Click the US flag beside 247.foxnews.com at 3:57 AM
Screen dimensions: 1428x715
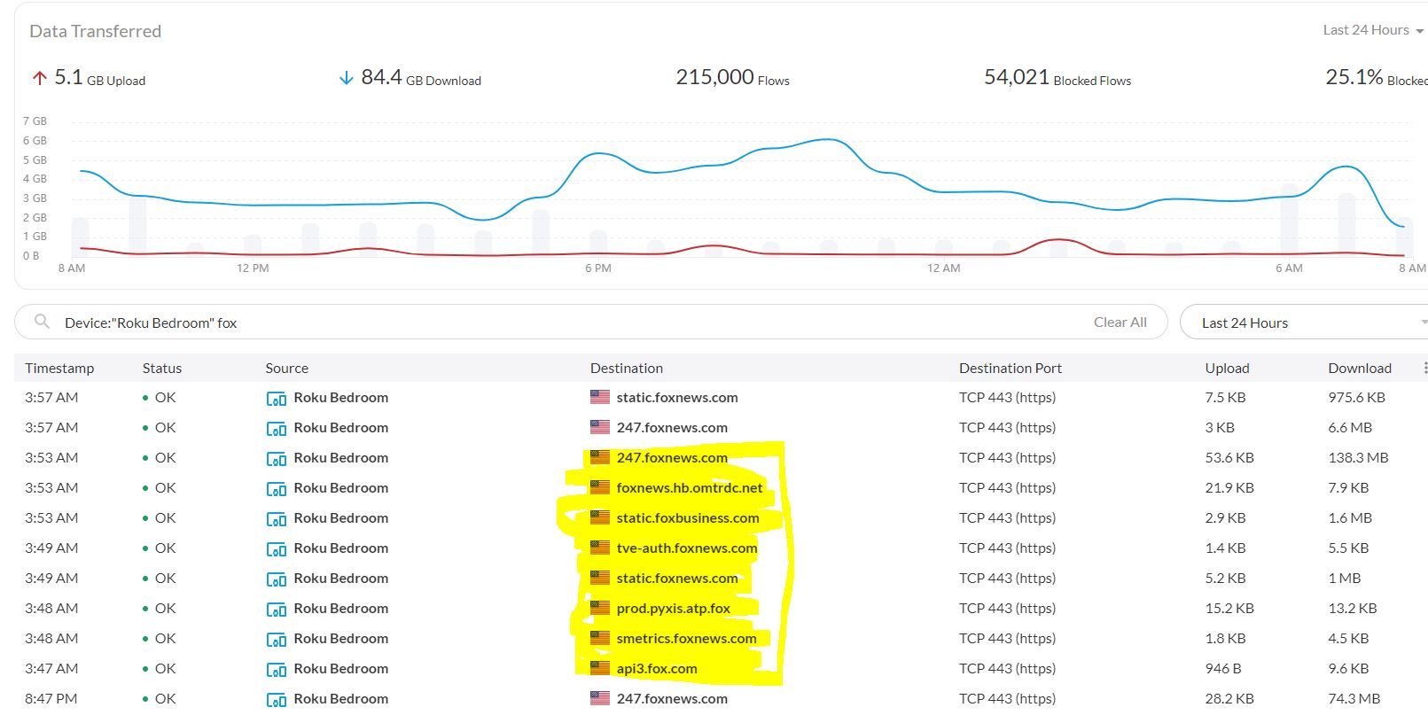coord(600,427)
